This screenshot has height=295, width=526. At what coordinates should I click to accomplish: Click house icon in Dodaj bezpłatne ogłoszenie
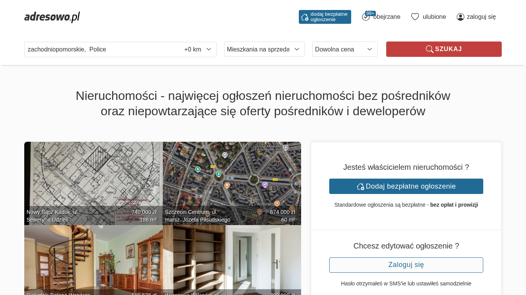point(360,186)
